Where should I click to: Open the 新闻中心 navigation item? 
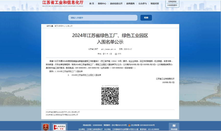pos(102,4)
